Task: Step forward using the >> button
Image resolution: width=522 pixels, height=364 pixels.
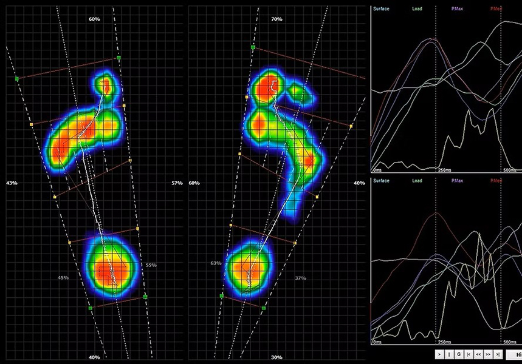Action: click(488, 354)
